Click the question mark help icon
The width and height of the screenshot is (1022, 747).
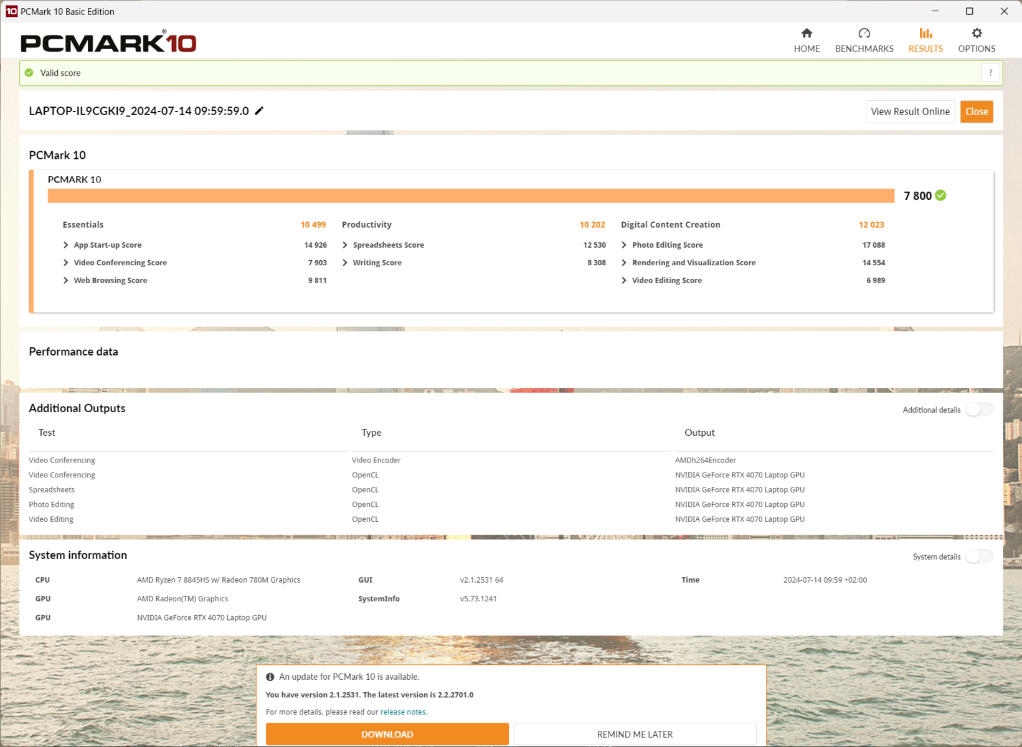tap(990, 73)
